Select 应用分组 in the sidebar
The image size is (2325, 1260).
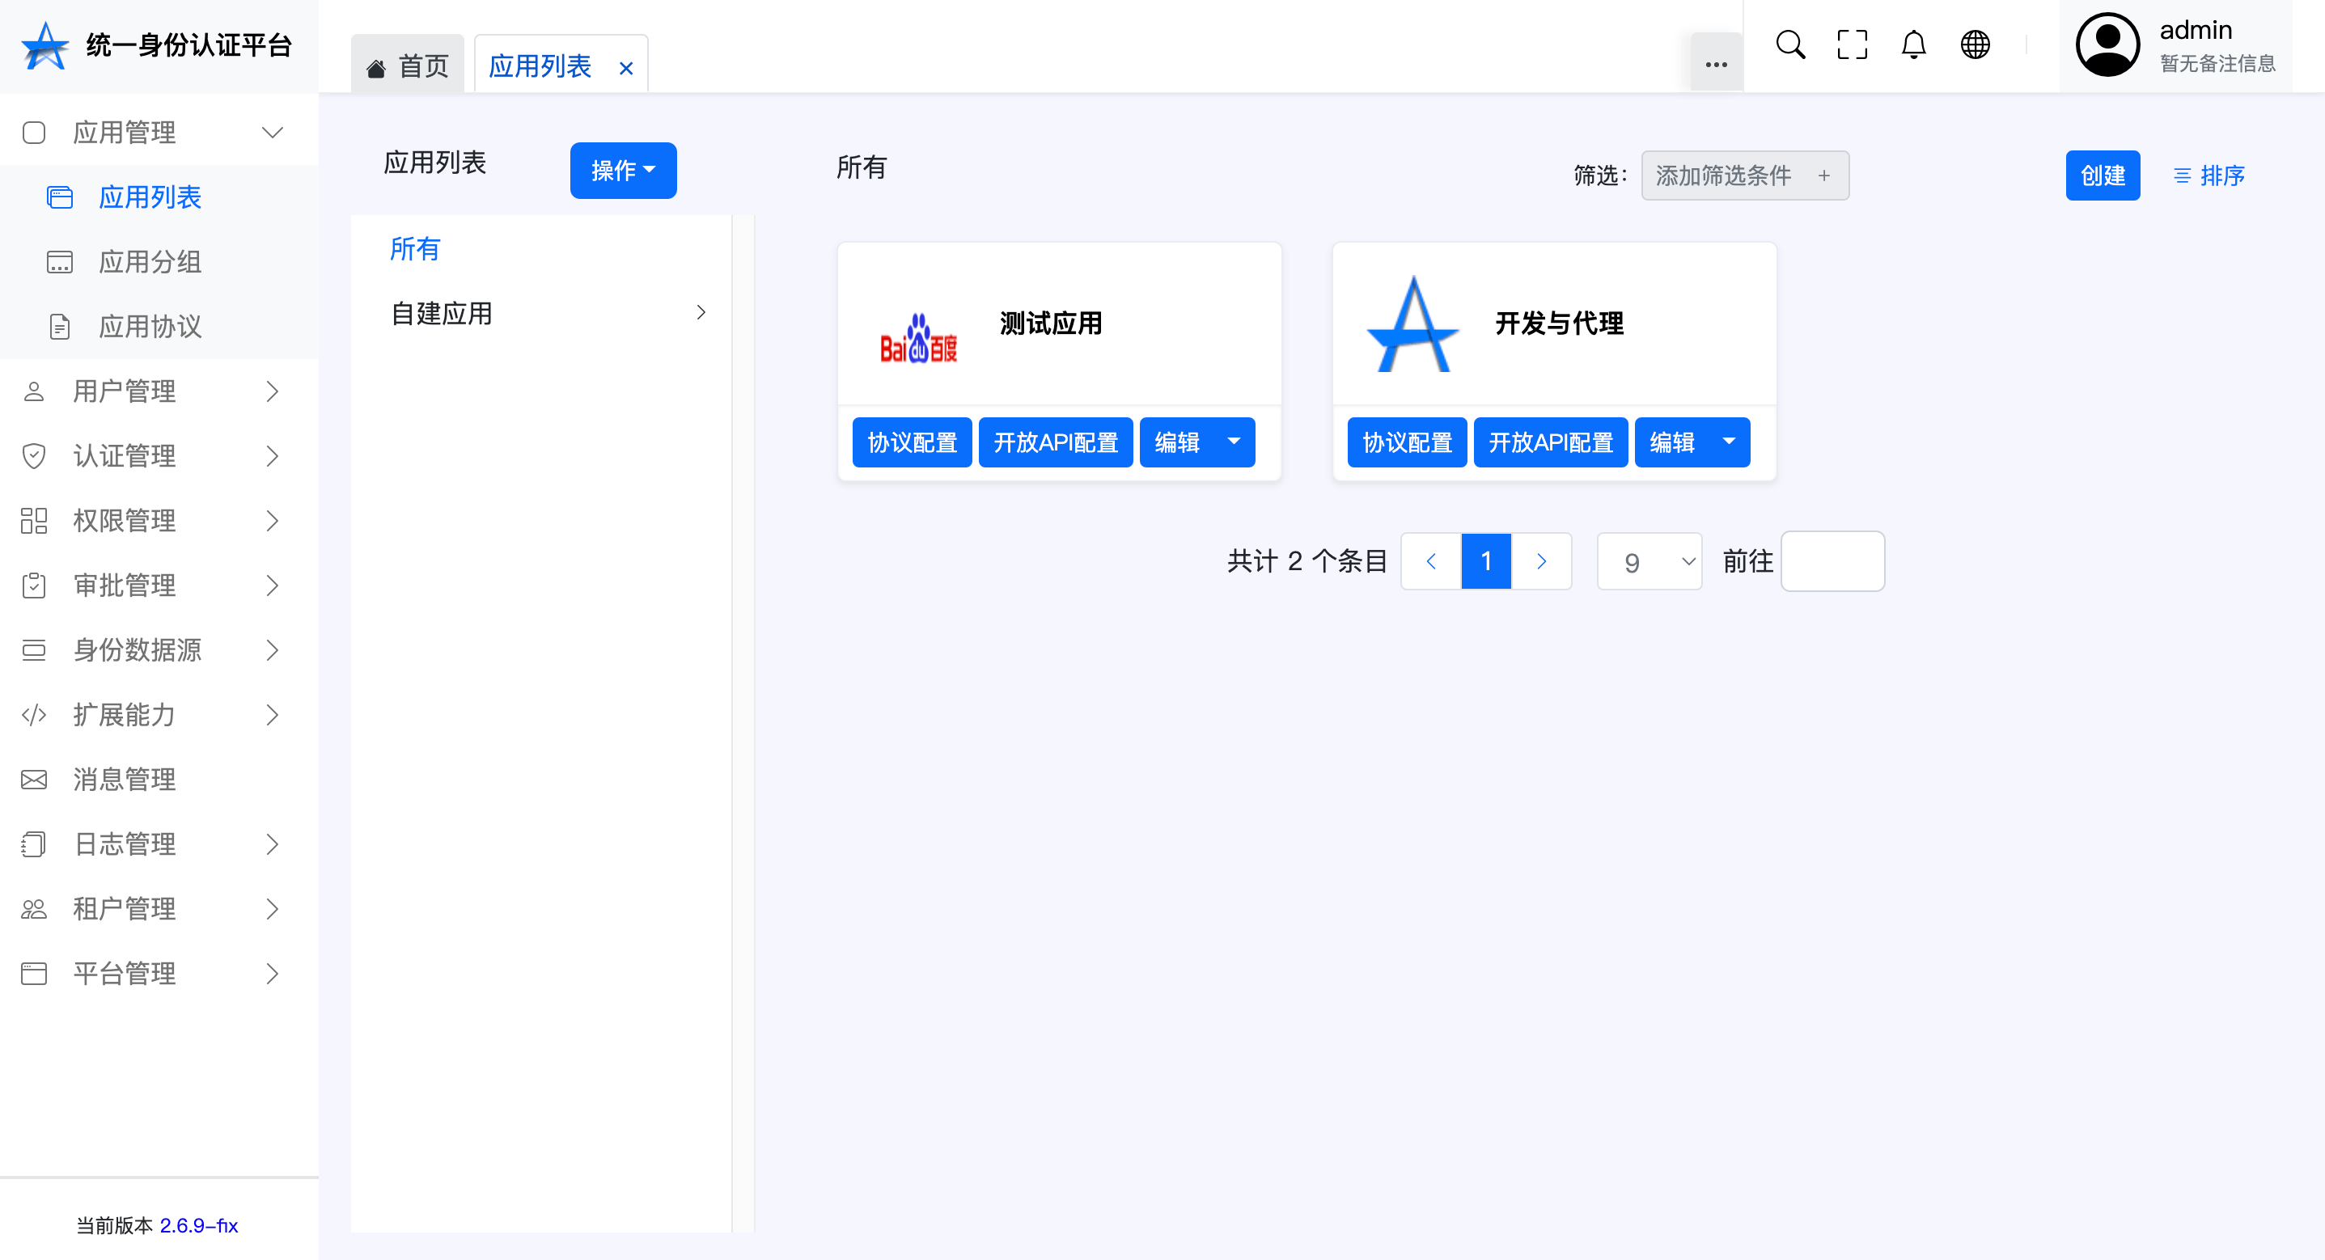150,262
